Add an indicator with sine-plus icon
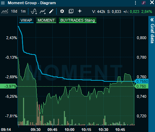The image size is (155, 132). point(34,12)
